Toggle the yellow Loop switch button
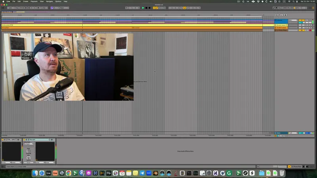 (x=184, y=8)
